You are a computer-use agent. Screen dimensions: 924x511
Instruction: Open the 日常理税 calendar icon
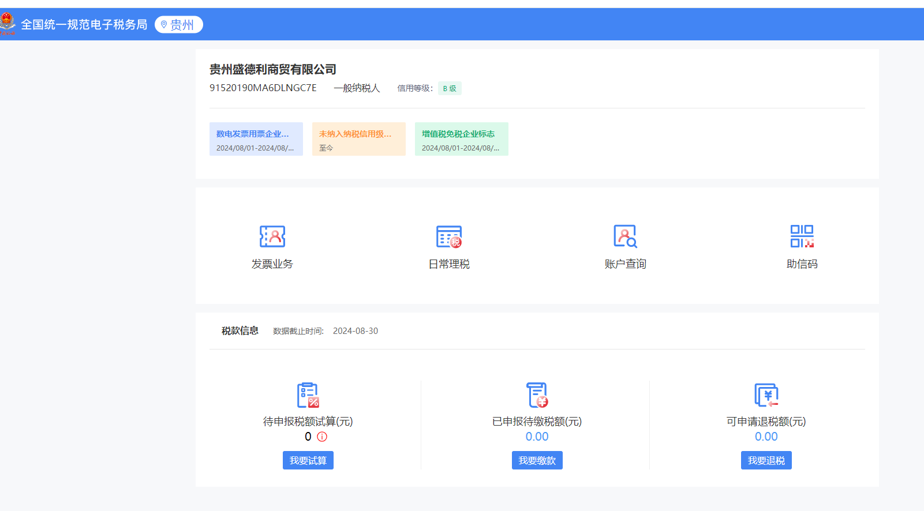(449, 236)
